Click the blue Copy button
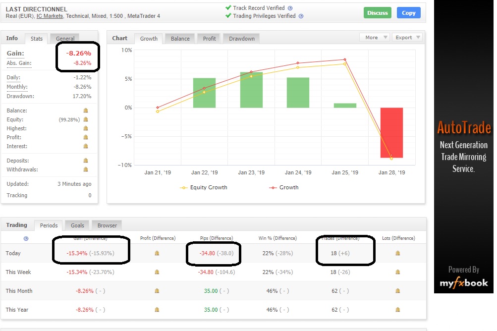Screen dimensions: 497x331 click(x=409, y=13)
